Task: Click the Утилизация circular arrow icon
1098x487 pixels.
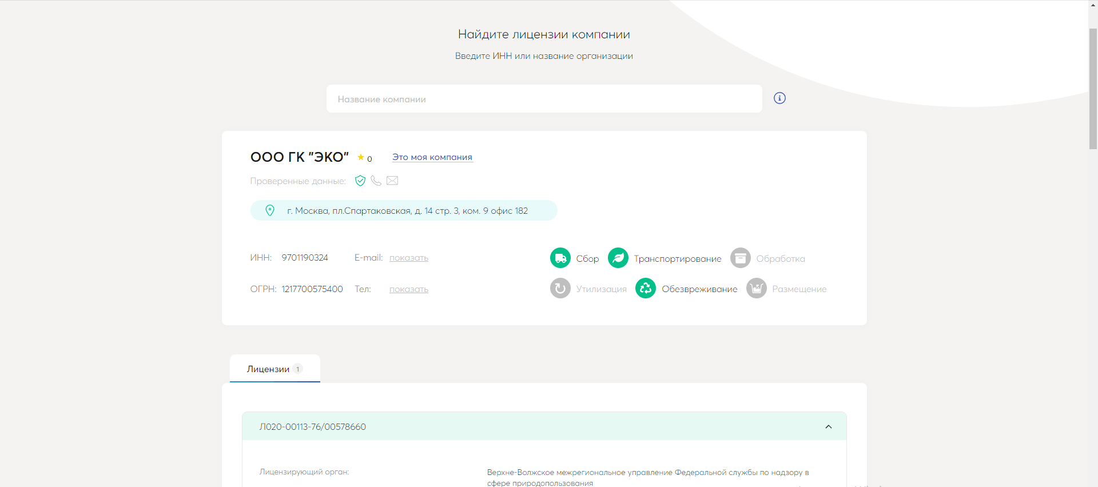Action: (x=560, y=288)
